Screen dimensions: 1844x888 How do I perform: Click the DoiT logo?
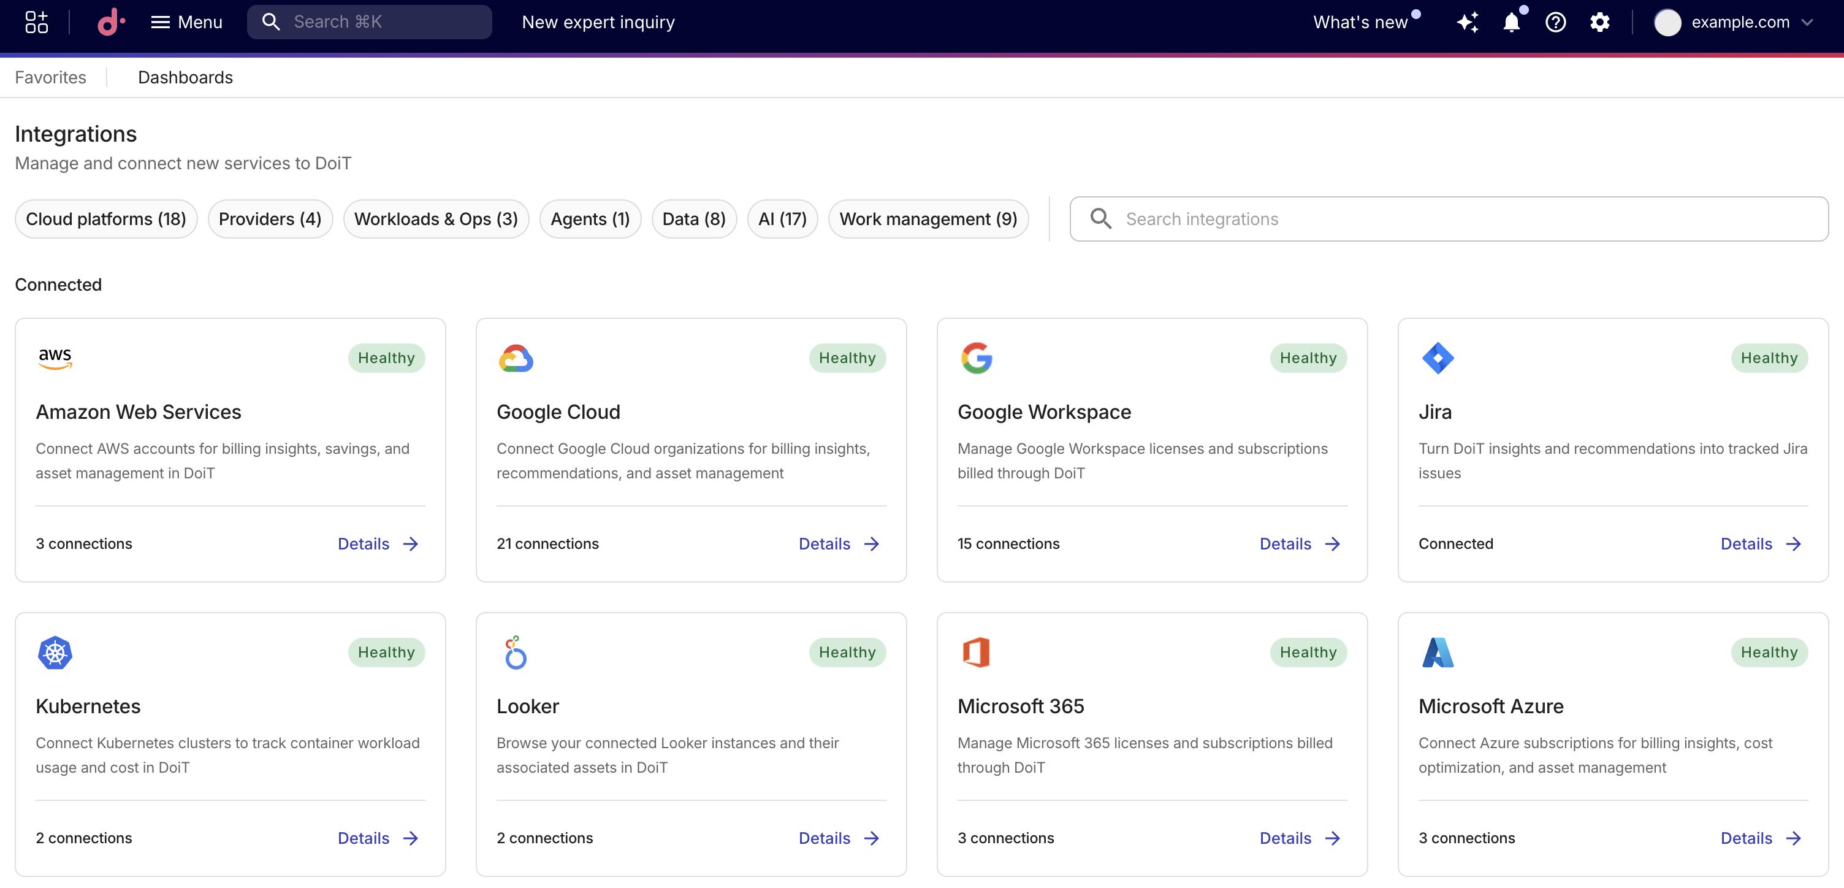[x=111, y=22]
